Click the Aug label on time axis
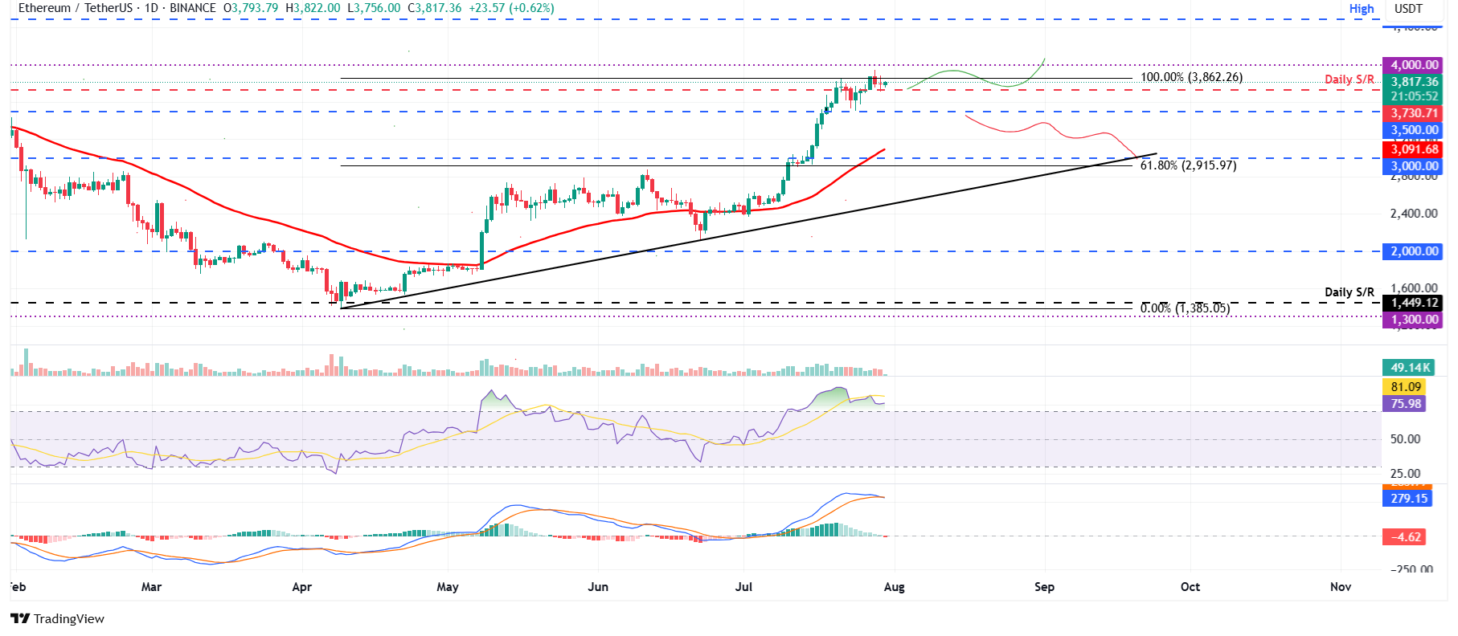Screen dimensions: 1458x636 (894, 587)
